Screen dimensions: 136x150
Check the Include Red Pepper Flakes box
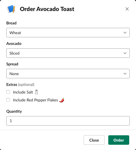pos(8,100)
